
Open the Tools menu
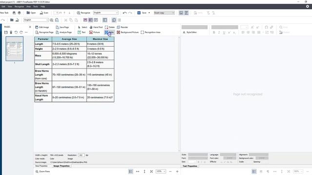pyautogui.click(x=36, y=6)
